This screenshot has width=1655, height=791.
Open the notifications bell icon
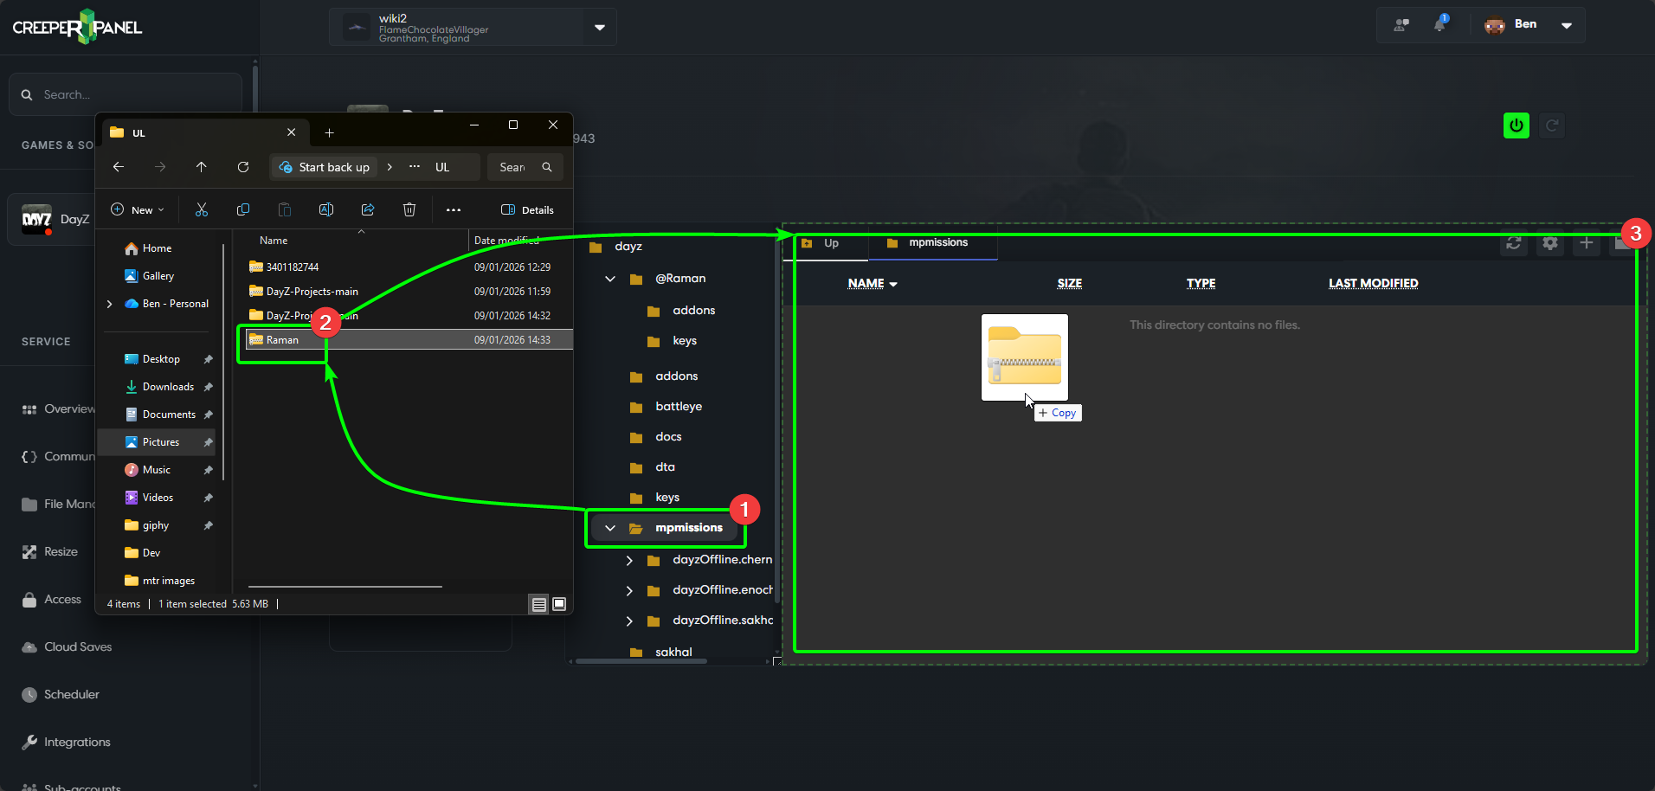[1440, 24]
